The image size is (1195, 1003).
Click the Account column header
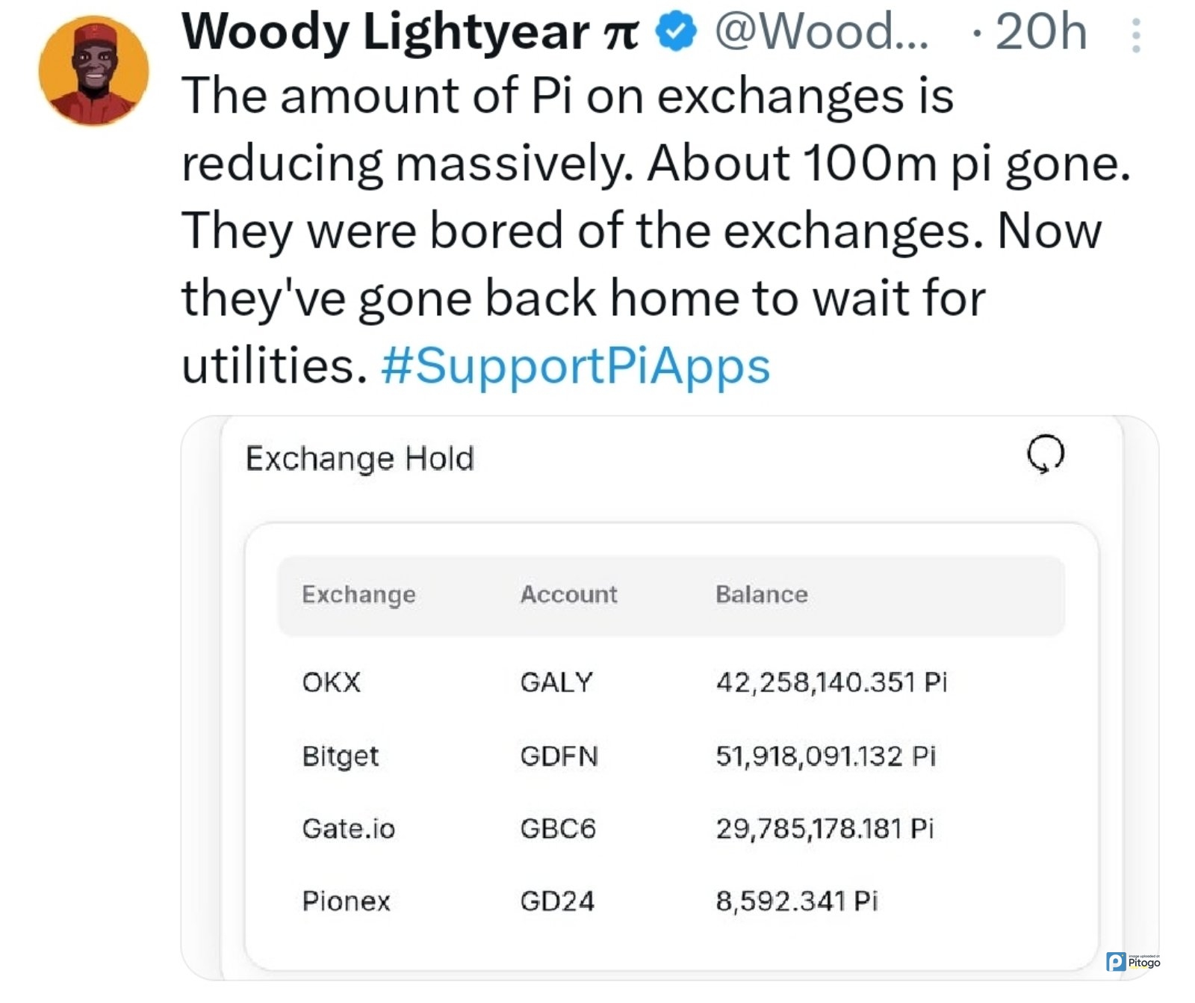point(568,594)
